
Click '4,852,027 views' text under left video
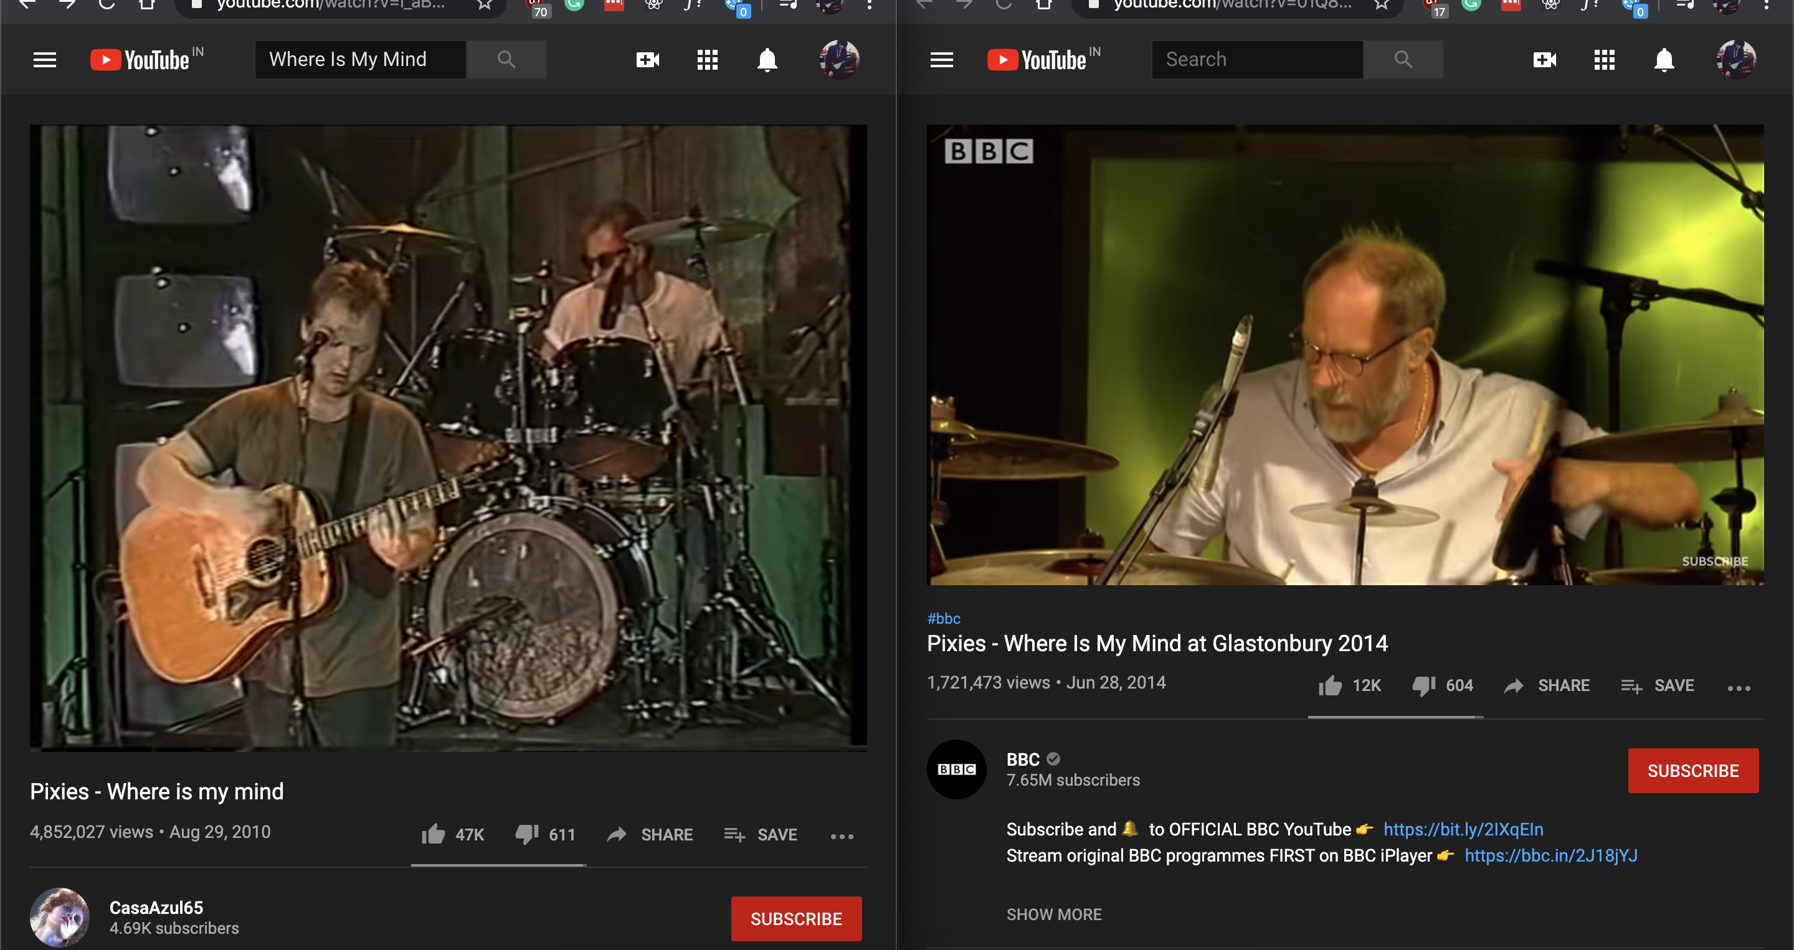[x=91, y=832]
